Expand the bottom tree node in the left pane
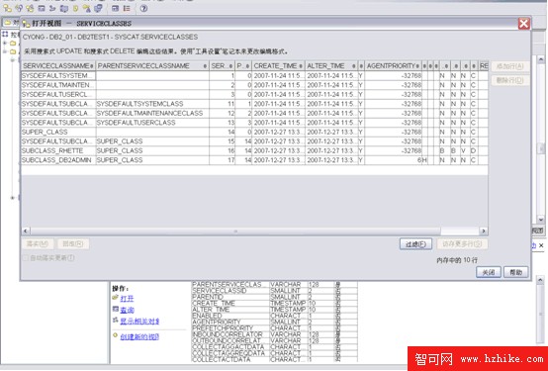Viewport: 548px width, 371px height. (x=13, y=198)
